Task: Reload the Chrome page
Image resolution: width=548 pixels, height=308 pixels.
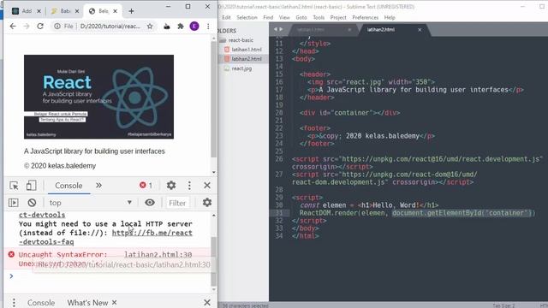Action: [40, 27]
